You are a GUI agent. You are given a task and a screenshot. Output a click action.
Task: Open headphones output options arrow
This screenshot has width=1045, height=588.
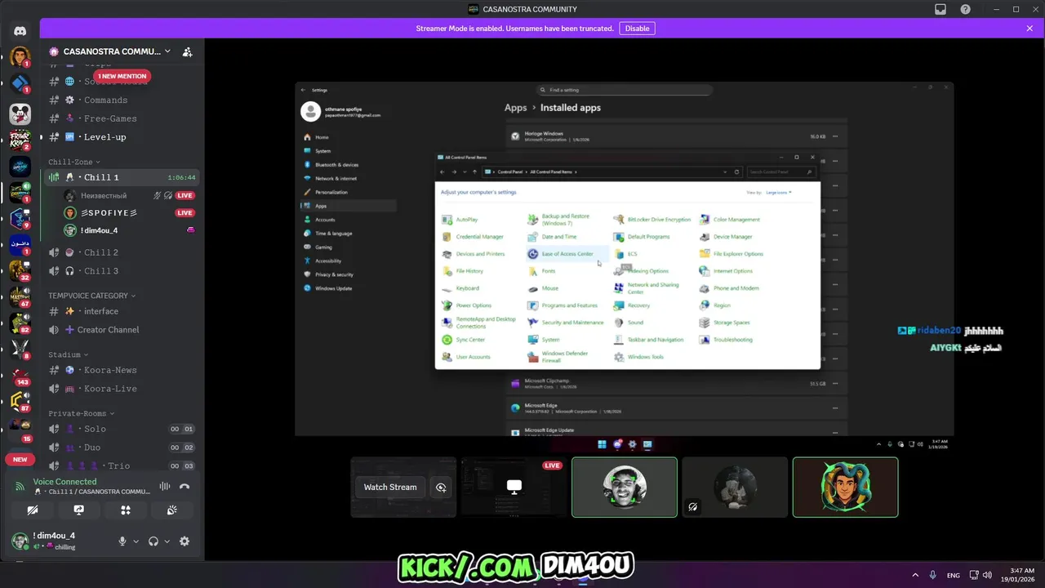[x=167, y=541]
